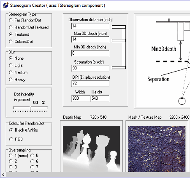Click the chess pieces depth map thumbnail

tap(92, 149)
